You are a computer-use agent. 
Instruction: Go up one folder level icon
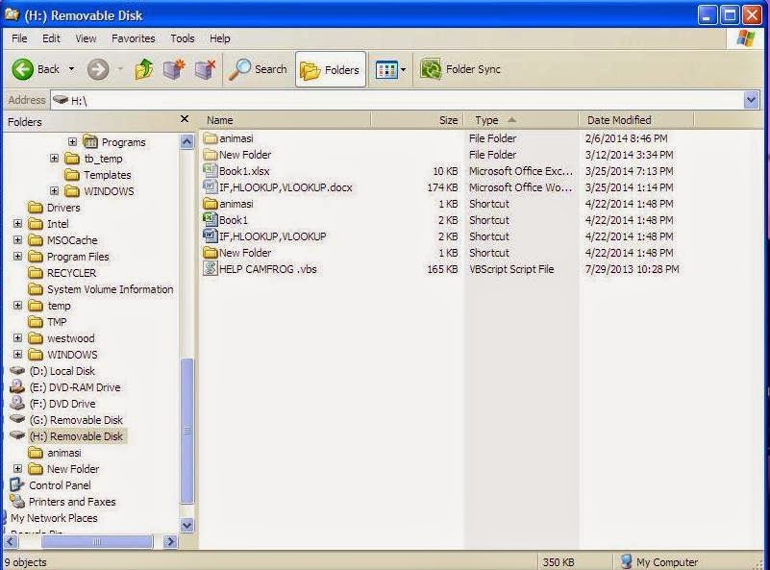tap(144, 69)
